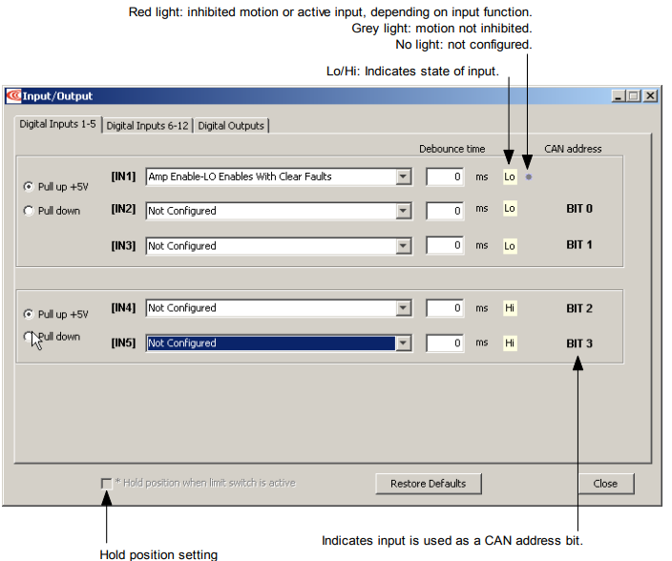Image resolution: width=672 pixels, height=561 pixels.
Task: Click the [IN5] label
Action: click(123, 343)
